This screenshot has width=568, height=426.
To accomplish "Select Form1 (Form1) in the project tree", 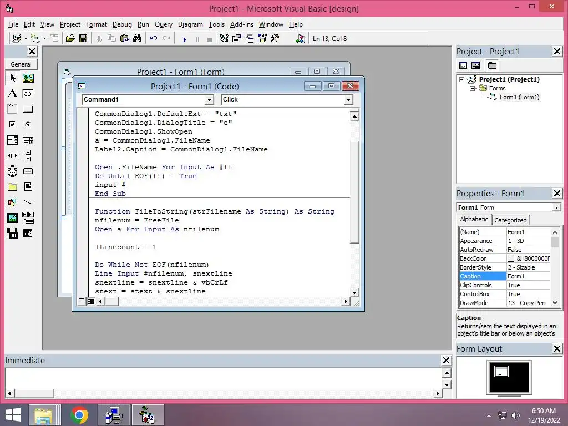I will [519, 97].
